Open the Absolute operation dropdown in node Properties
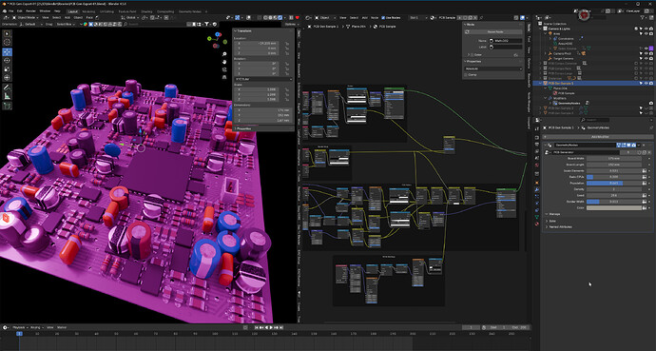Image resolution: width=656 pixels, height=351 pixels. coord(493,68)
